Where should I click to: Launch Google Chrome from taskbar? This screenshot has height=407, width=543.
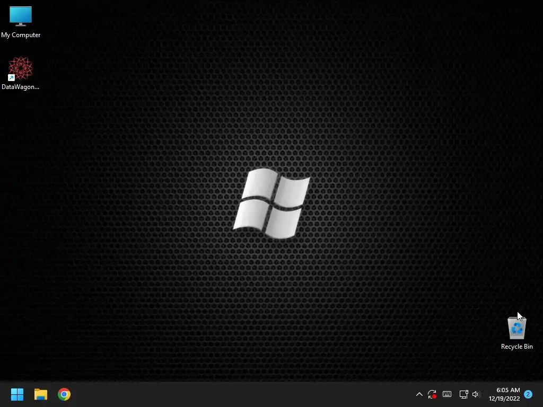(x=64, y=394)
